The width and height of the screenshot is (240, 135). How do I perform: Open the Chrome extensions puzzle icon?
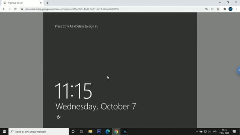225,9
